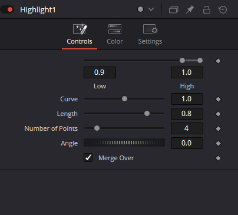Screen dimensions: 238x215
Task: Reset Highlight1 settings with the reset icon
Action: 223,9
